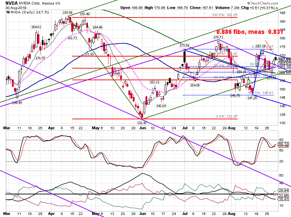The width and height of the screenshot is (291, 217).
Task: Click the 193.06 peak price label
Action: pyautogui.click(x=67, y=13)
